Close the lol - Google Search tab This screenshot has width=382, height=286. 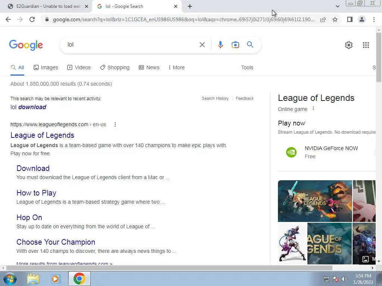click(176, 7)
